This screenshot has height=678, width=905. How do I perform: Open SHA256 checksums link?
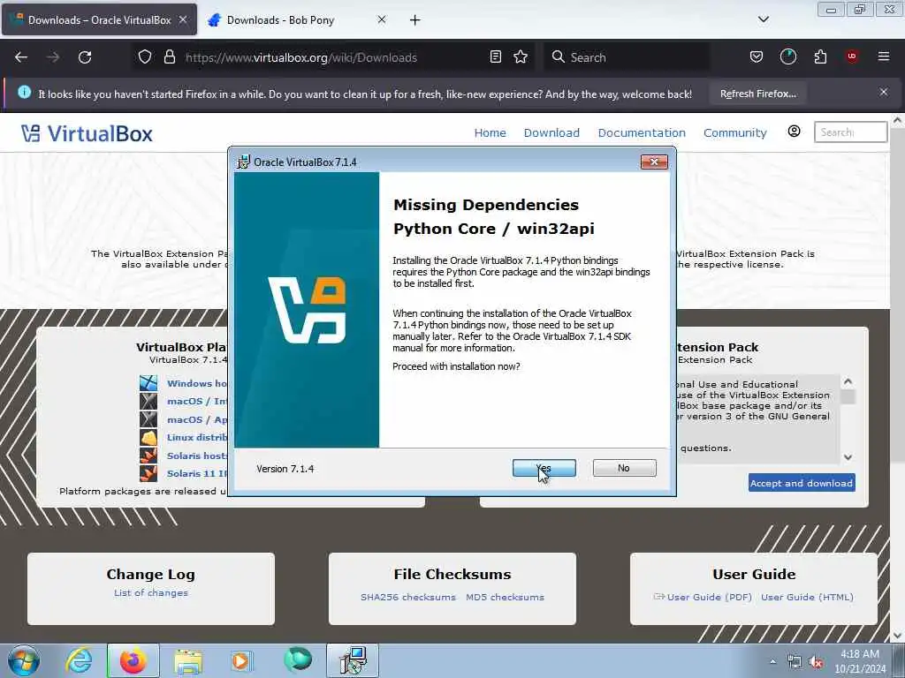point(408,598)
